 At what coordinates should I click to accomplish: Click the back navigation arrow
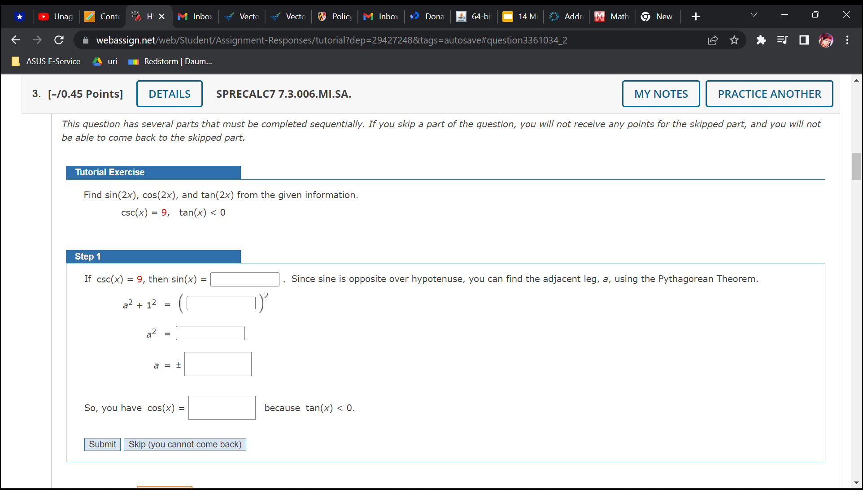click(16, 40)
